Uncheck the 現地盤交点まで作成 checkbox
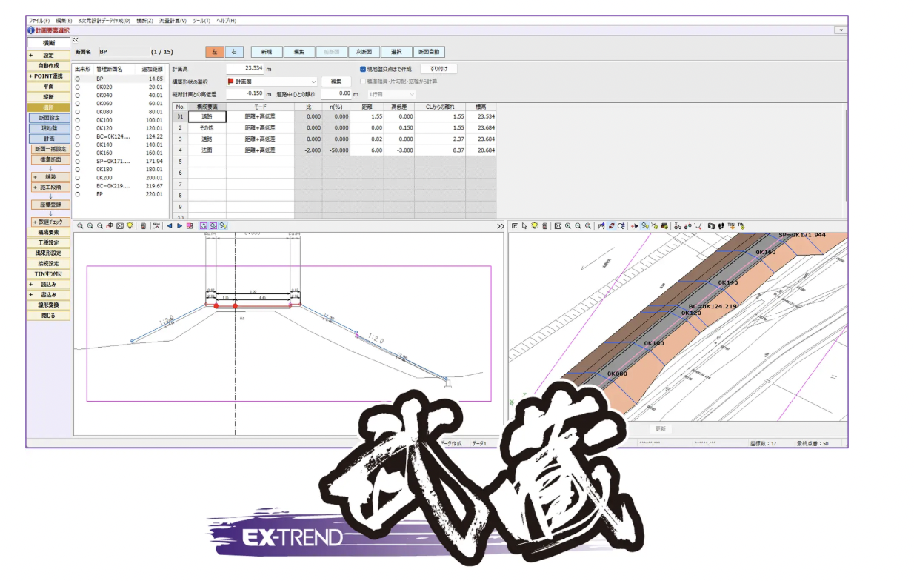The height and width of the screenshot is (581, 914). coord(363,69)
